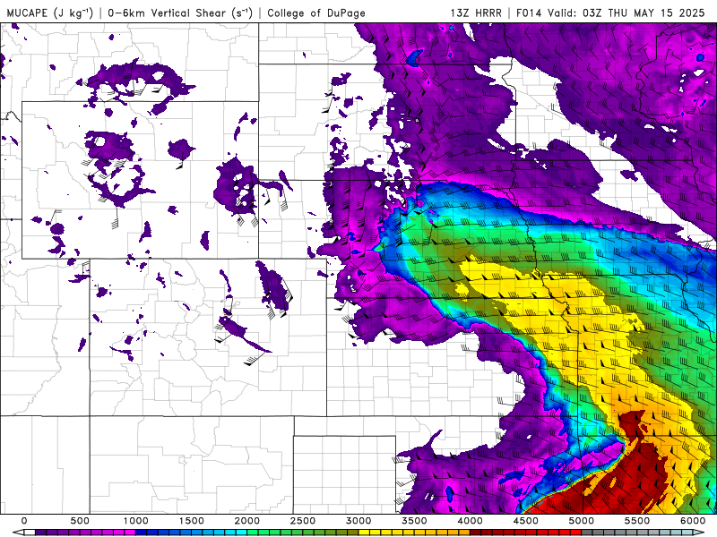The width and height of the screenshot is (717, 537).
Task: Click the "College of DuPage" source label
Action: (316, 13)
